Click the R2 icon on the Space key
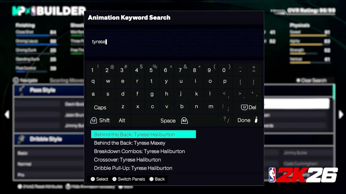 click(185, 121)
